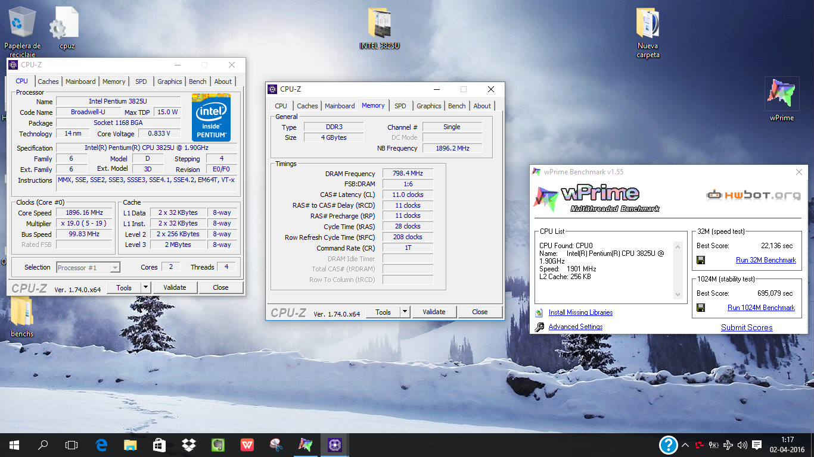Switch to CPU-Z via its taskbar icon

[334, 445]
